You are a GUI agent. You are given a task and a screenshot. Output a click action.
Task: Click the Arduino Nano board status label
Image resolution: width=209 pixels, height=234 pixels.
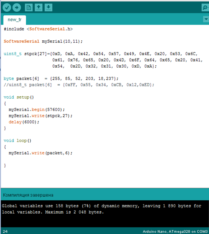click(x=175, y=231)
